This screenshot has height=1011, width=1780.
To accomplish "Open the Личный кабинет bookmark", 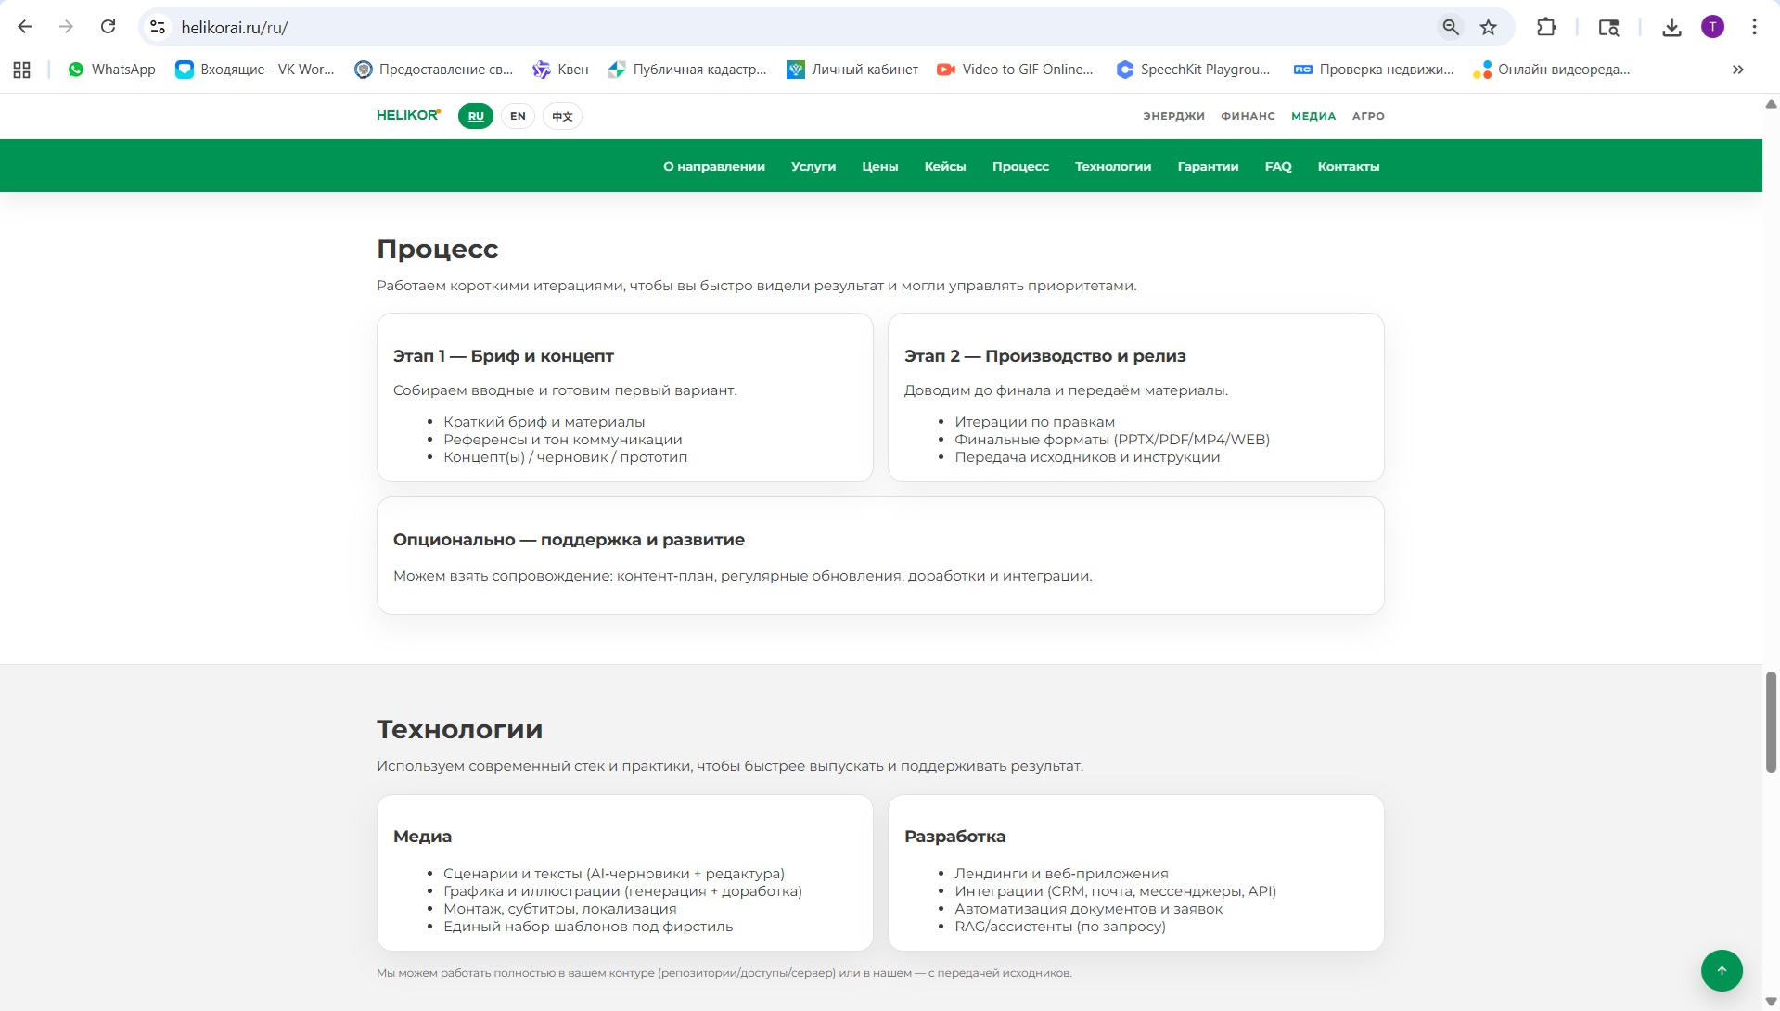I will click(x=852, y=70).
